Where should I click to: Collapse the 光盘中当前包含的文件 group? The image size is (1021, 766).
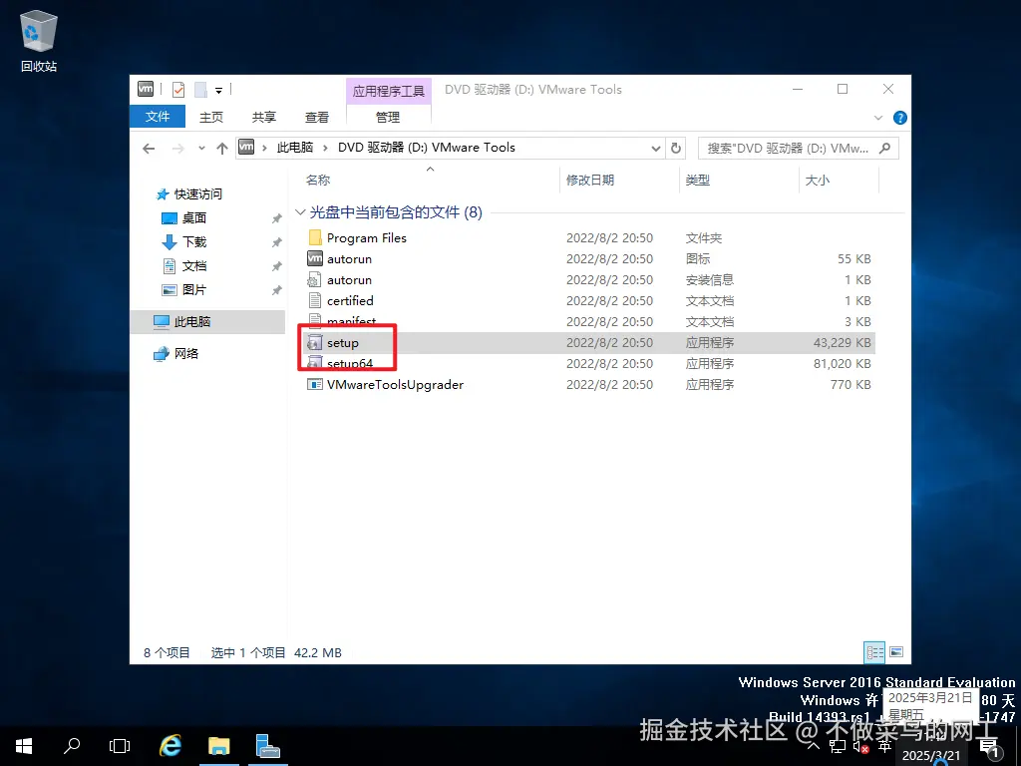pyautogui.click(x=300, y=211)
